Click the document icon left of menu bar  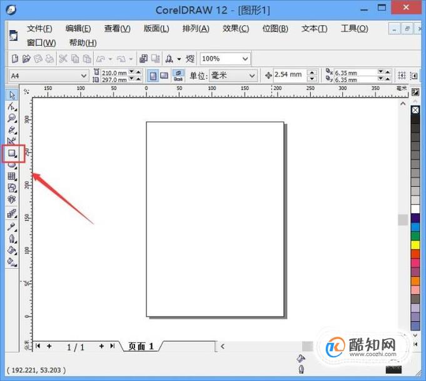pyautogui.click(x=13, y=36)
